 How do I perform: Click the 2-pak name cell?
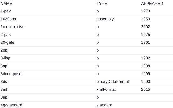pyautogui.click(x=6, y=35)
